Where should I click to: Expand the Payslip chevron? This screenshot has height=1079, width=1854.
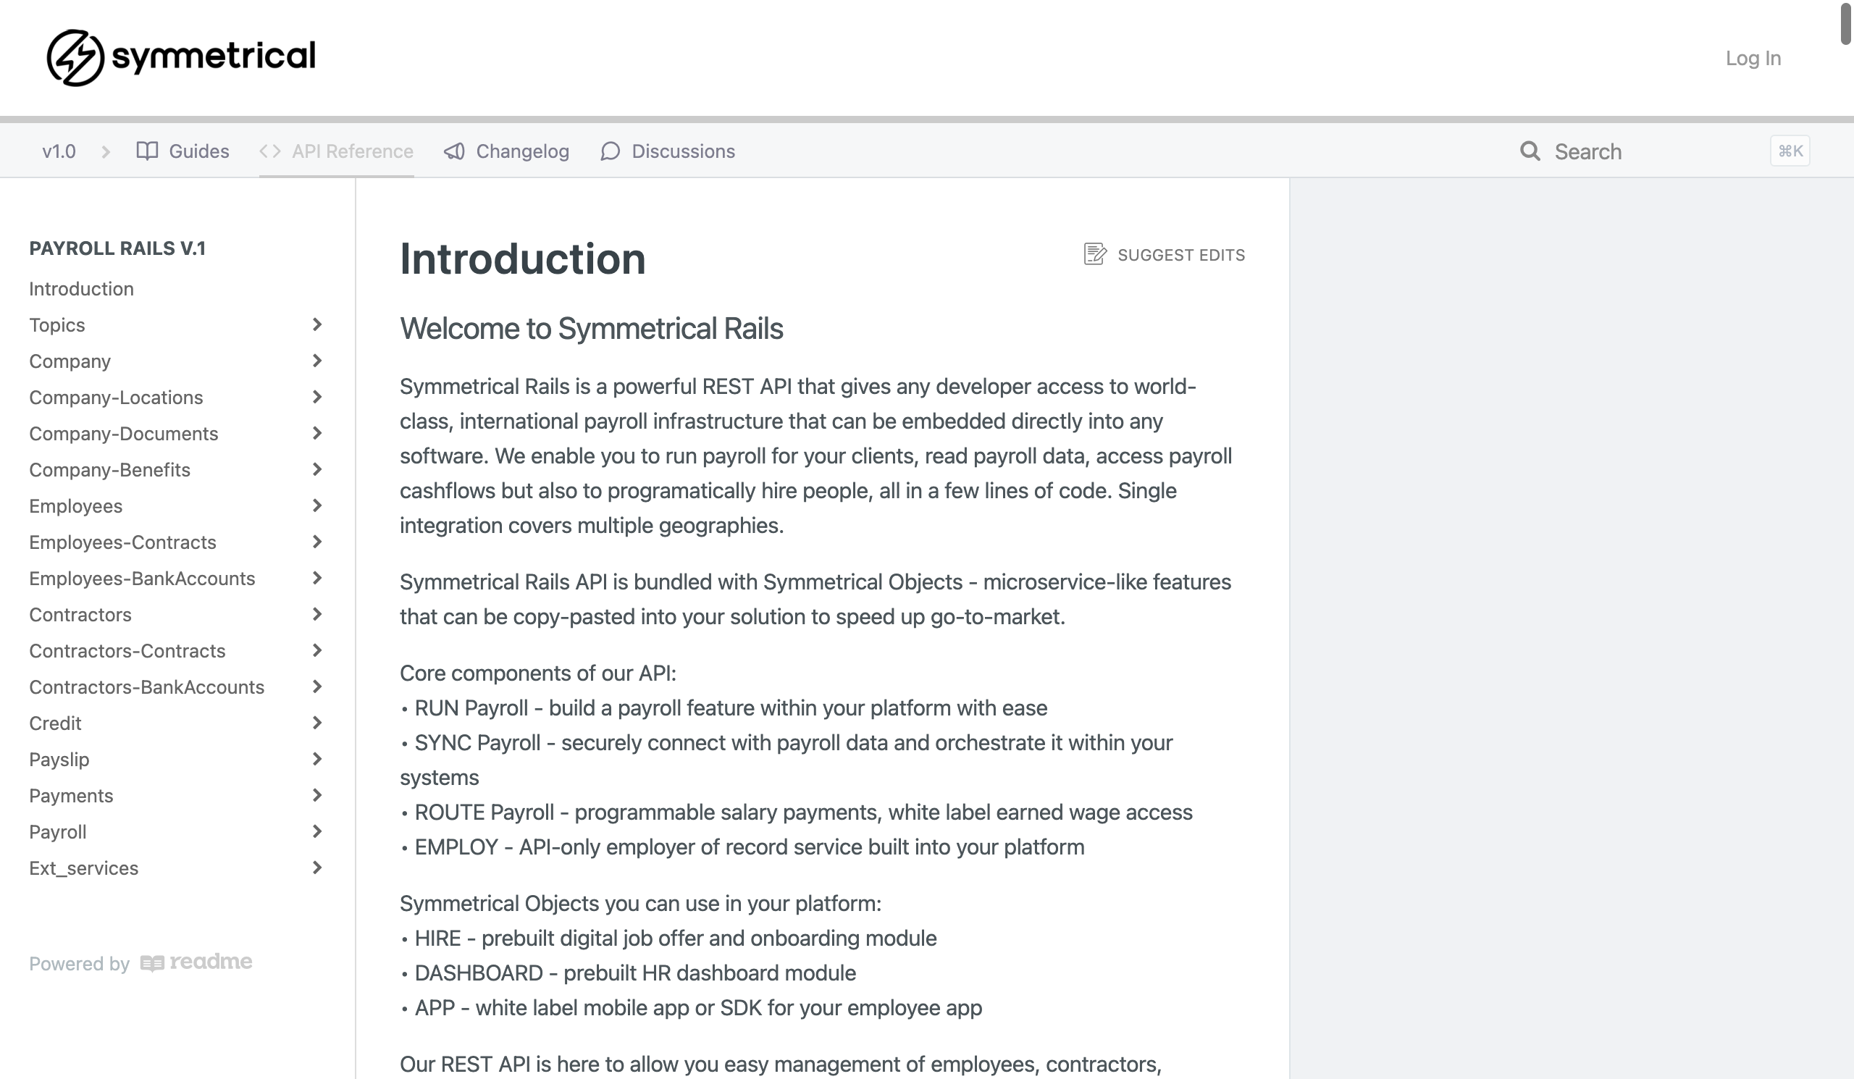click(x=317, y=759)
